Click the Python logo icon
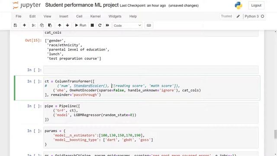Viewport: 277px width, 156px height. point(238,5)
